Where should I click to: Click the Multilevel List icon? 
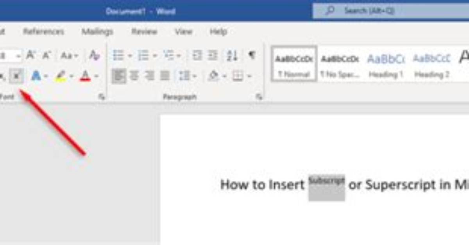168,56
